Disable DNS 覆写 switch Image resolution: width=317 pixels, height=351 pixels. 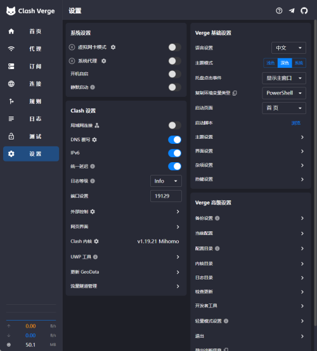click(175, 139)
